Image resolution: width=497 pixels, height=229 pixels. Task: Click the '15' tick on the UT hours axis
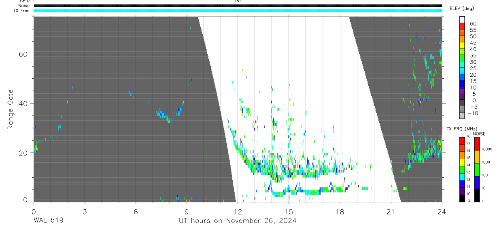point(289,211)
